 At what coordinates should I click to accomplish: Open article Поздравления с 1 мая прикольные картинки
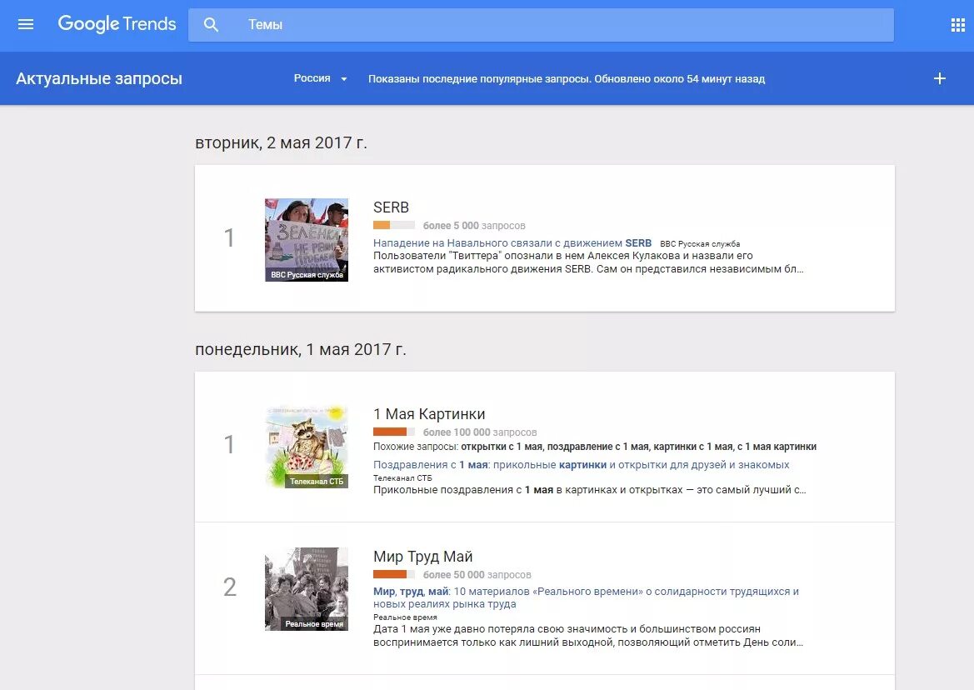(582, 464)
